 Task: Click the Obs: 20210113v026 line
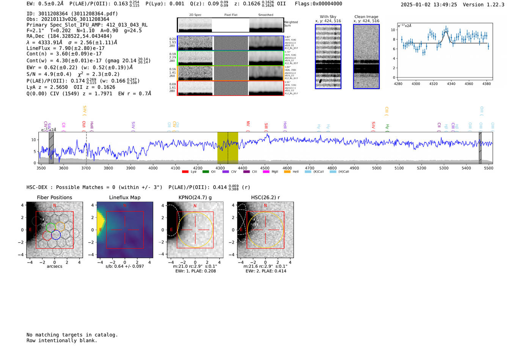(68, 19)
